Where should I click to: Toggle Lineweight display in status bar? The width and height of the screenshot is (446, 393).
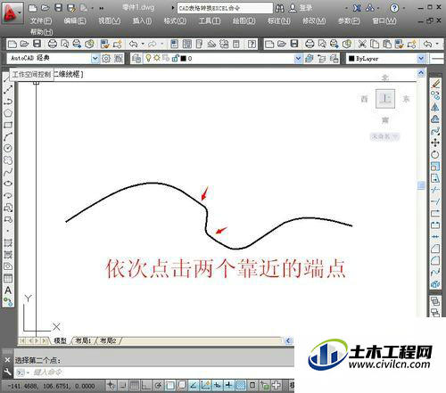tap(228, 385)
